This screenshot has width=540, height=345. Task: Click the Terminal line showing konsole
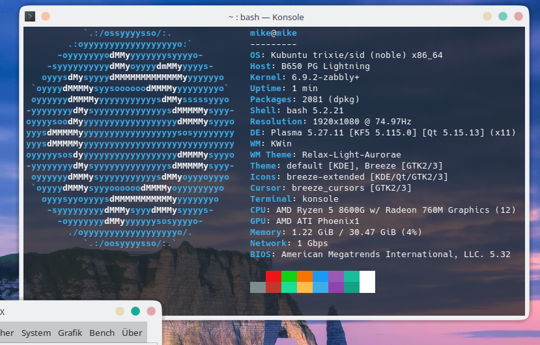pyautogui.click(x=294, y=199)
